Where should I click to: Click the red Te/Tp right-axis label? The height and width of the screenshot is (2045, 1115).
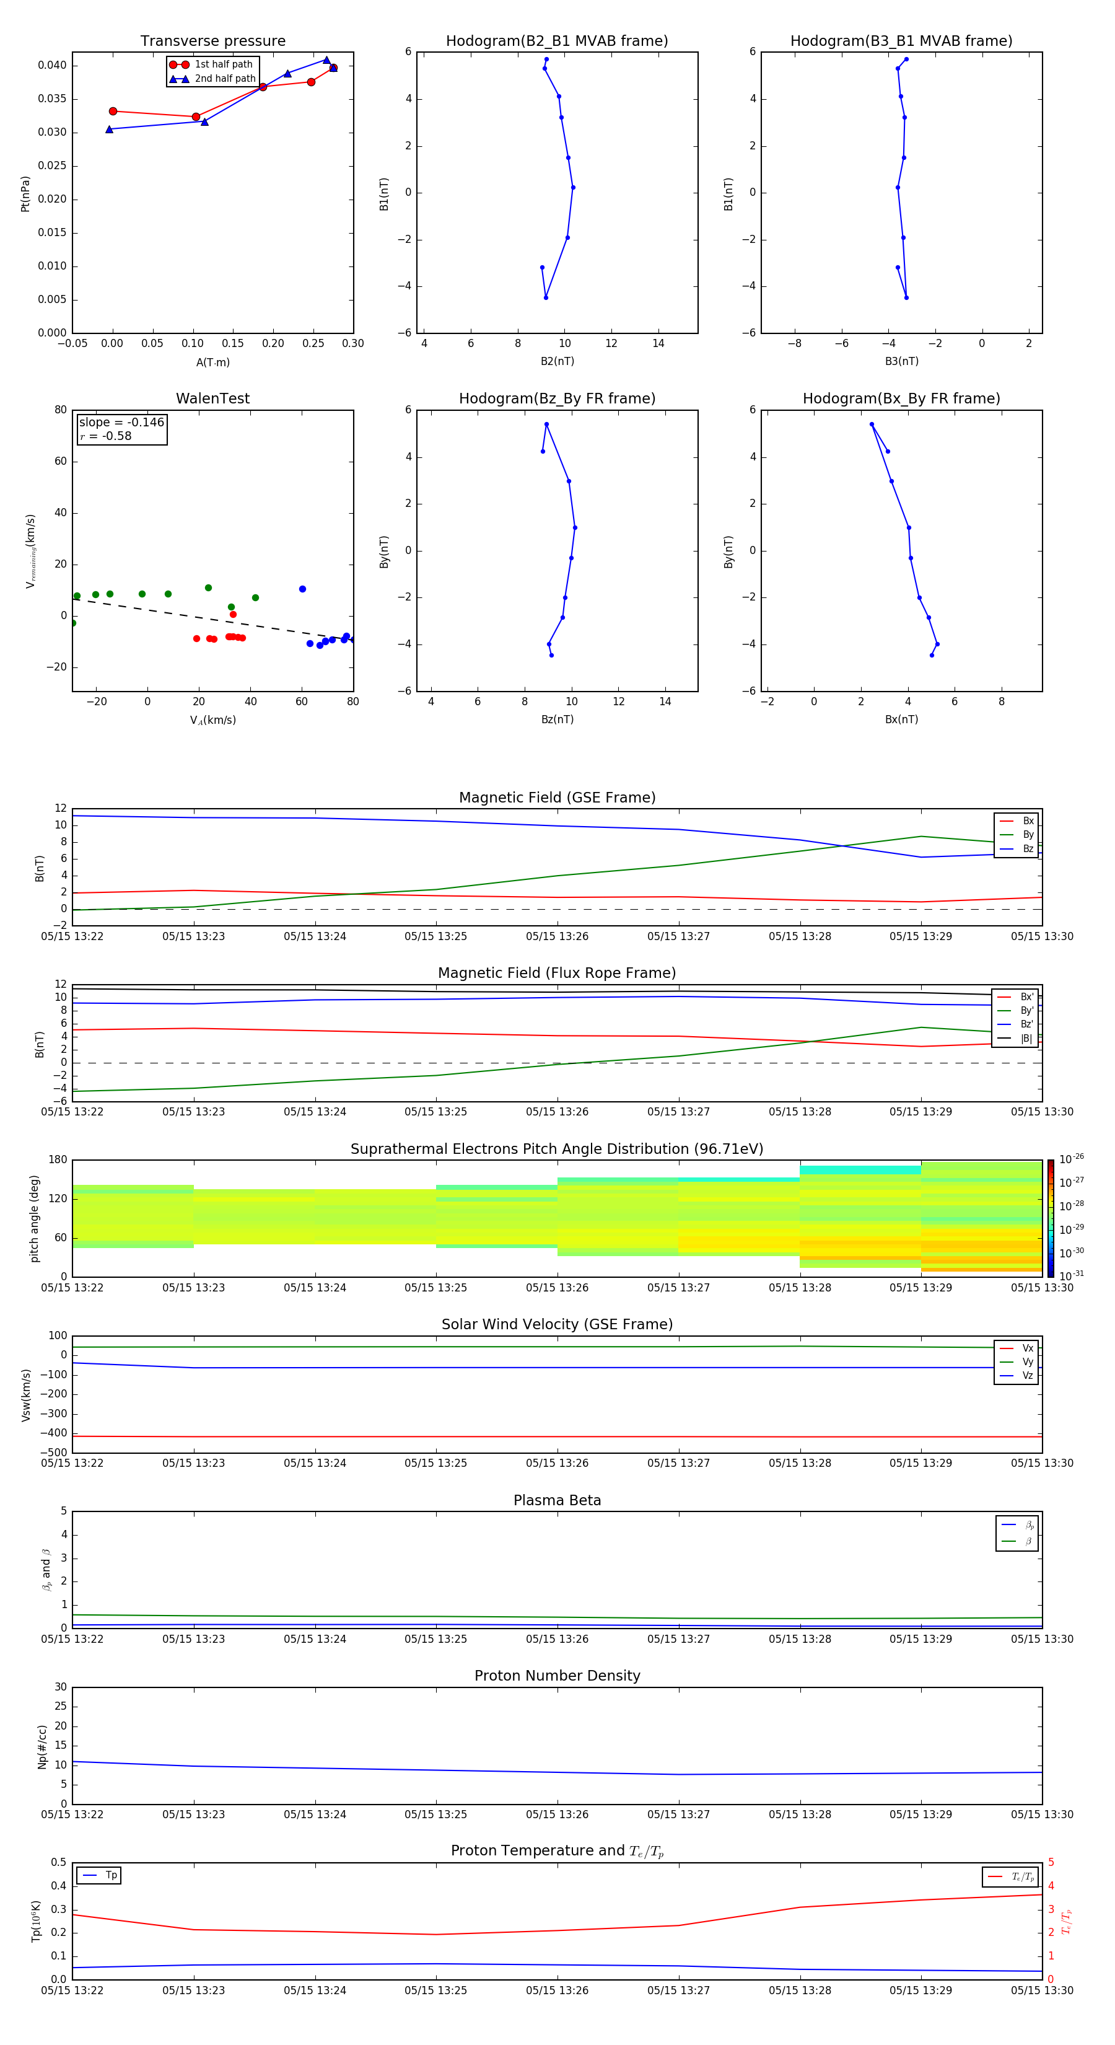click(x=1067, y=1921)
